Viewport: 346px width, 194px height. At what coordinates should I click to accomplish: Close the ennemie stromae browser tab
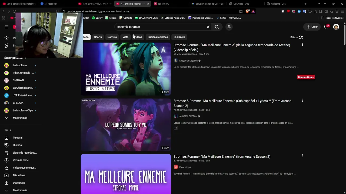[x=148, y=4]
